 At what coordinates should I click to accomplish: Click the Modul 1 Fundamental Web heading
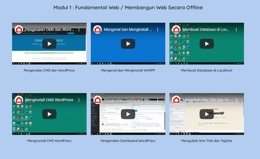pyautogui.click(x=128, y=8)
